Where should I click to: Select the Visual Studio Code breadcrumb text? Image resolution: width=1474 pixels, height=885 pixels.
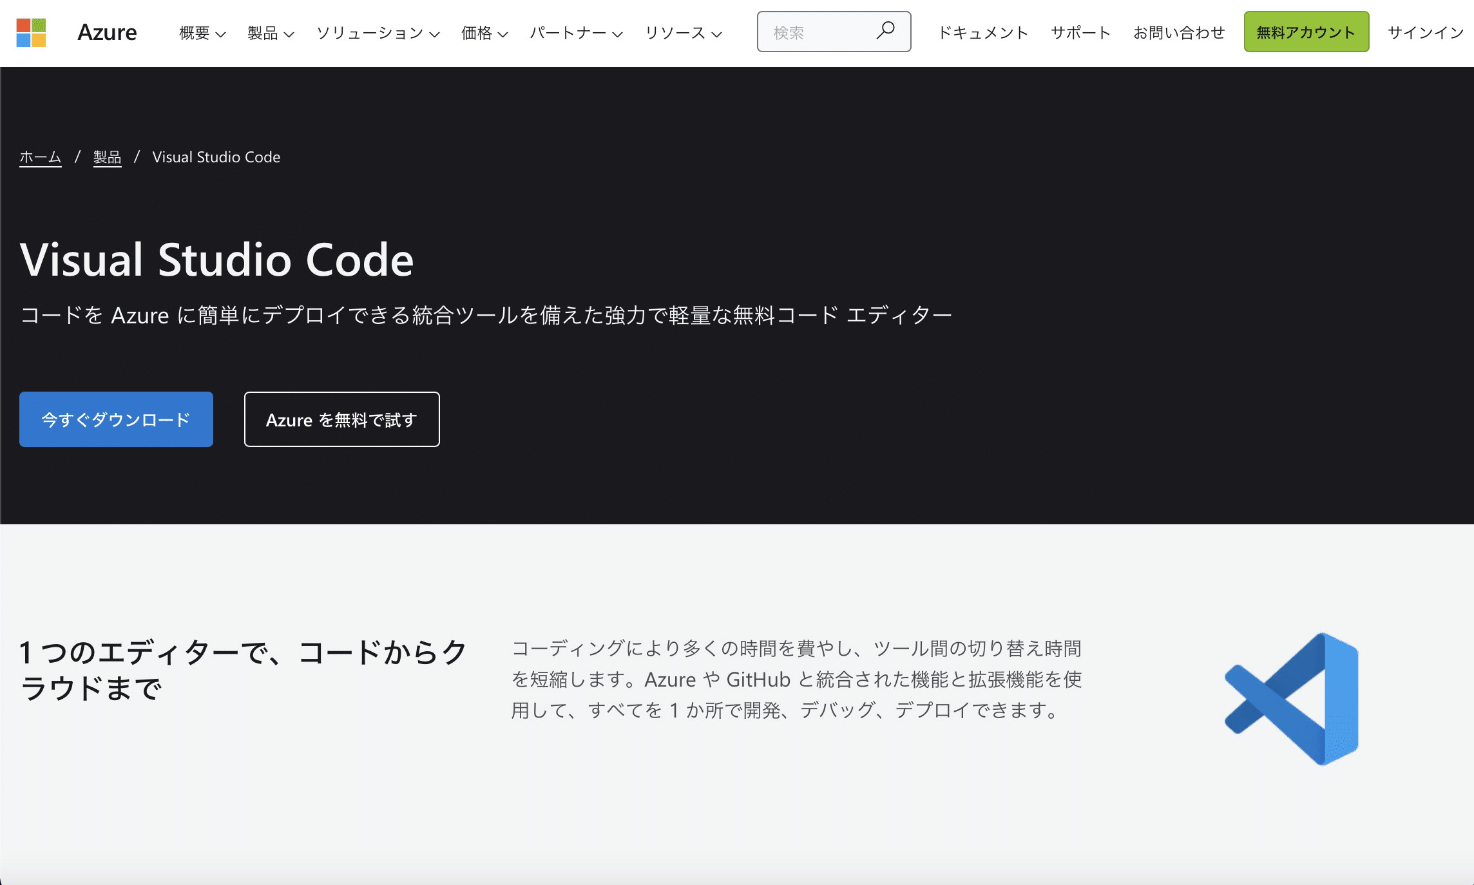pos(216,157)
